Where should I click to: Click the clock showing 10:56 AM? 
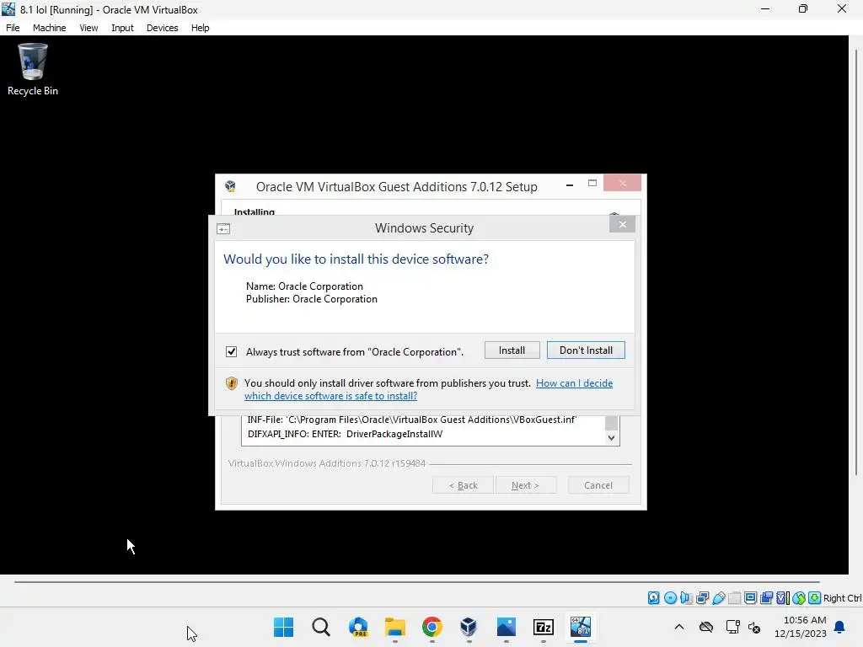pyautogui.click(x=804, y=620)
